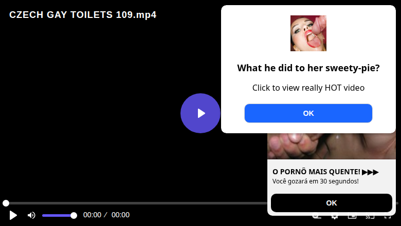Click the "O PORNÔ MAIS QUENTE!" ad headline

[316, 172]
